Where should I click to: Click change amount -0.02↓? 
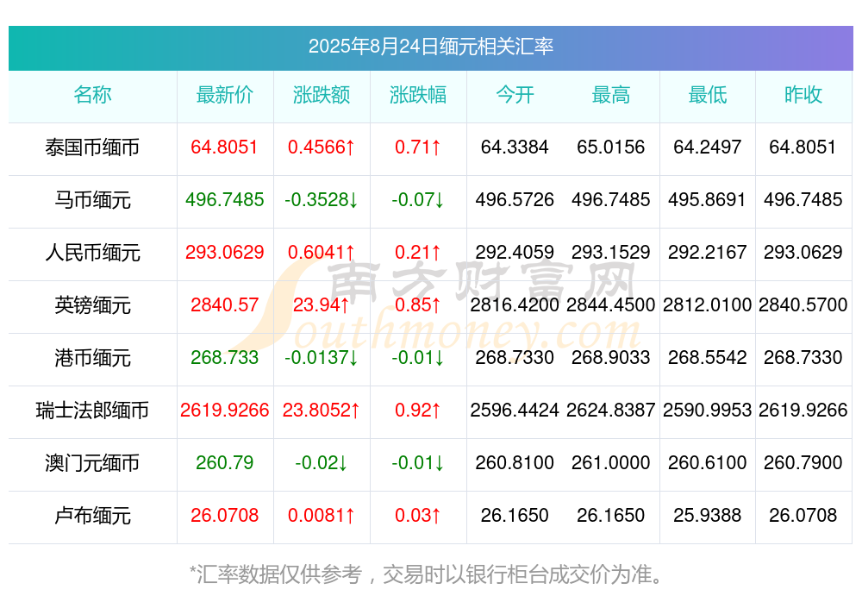(x=322, y=462)
